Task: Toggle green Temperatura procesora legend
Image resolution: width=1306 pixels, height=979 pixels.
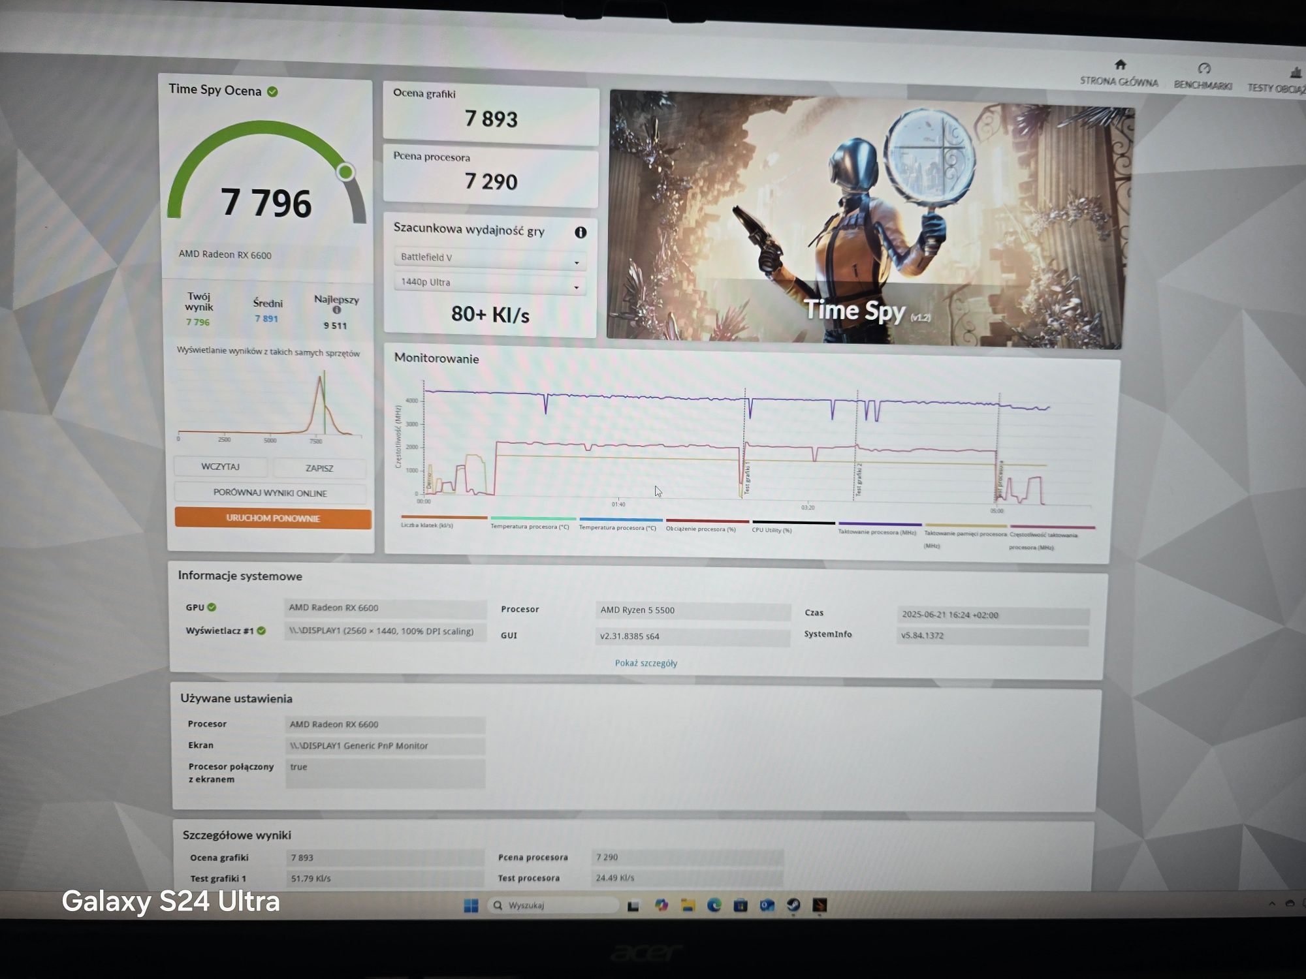Action: click(x=532, y=523)
